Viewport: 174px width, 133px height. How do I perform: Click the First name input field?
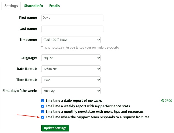[72, 18]
